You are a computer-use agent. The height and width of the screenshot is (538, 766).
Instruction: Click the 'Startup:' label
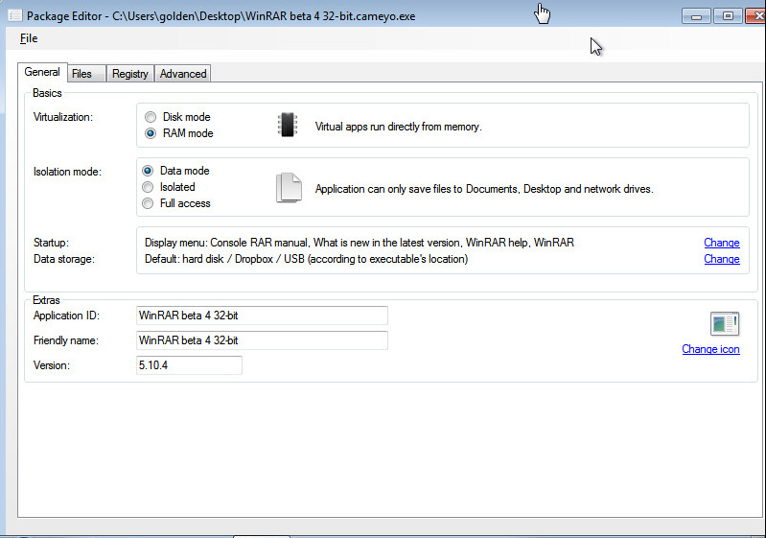(52, 243)
